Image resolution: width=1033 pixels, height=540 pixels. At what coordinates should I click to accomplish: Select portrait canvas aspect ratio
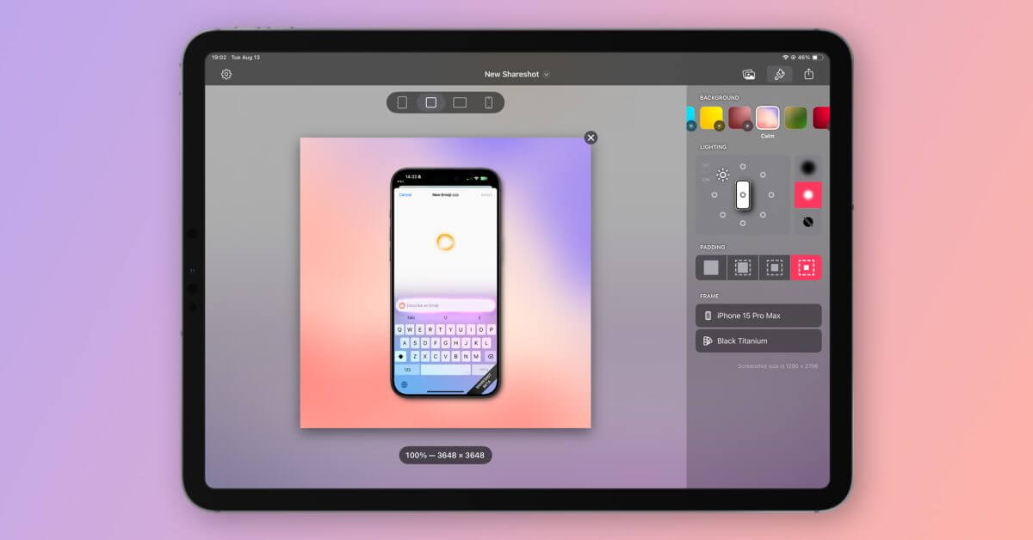(402, 102)
